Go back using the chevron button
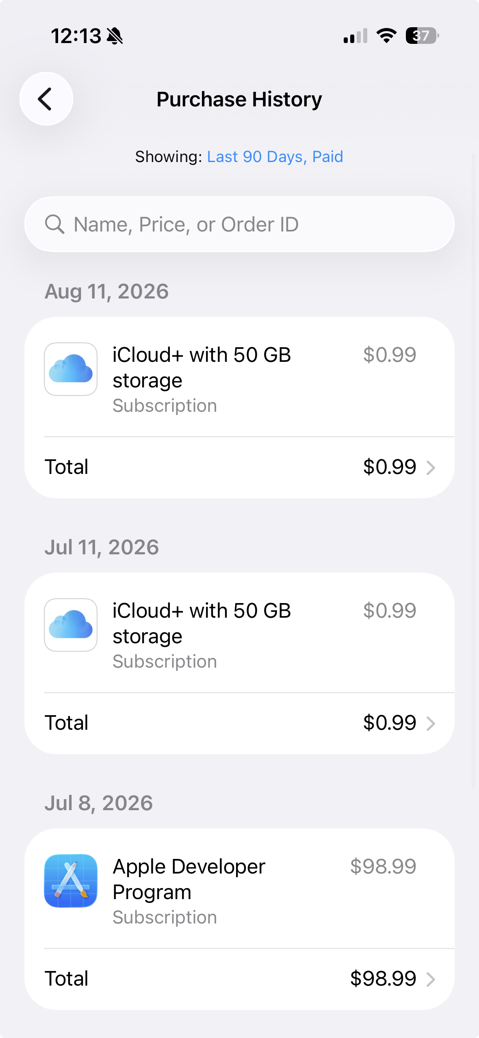Viewport: 479px width, 1038px height. 46,99
